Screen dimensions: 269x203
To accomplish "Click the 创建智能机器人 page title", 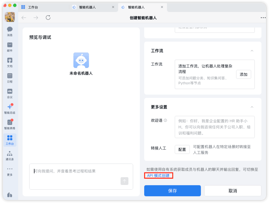I will pos(143,18).
